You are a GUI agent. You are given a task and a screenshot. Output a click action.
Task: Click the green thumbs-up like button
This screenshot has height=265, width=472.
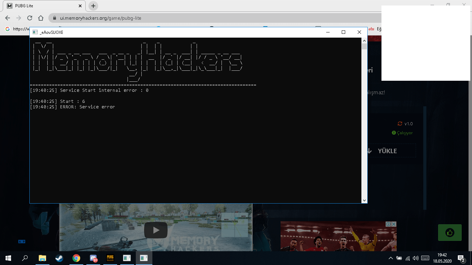pyautogui.click(x=450, y=233)
